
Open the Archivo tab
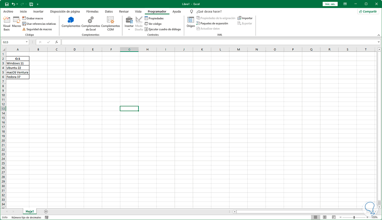[x=8, y=11]
